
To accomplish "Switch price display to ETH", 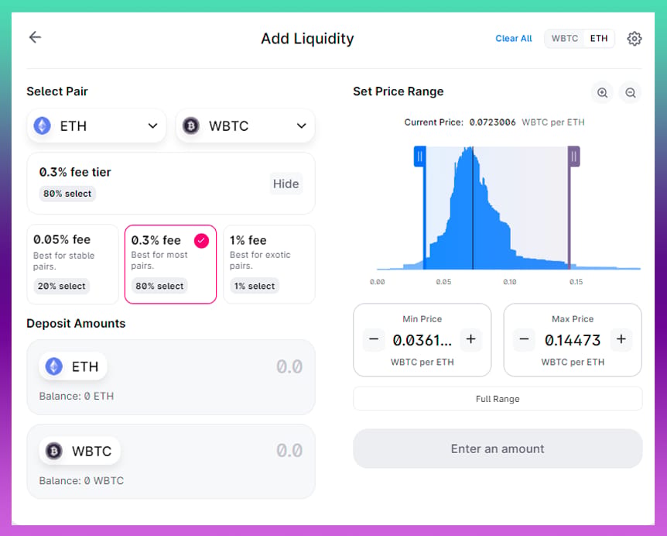I will click(598, 38).
